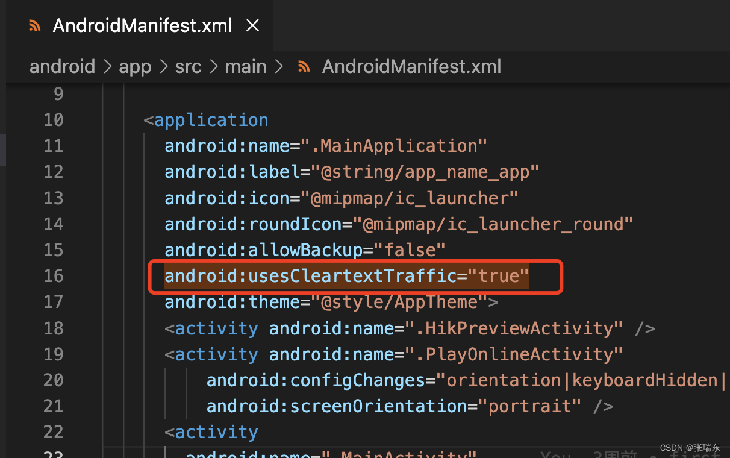Click line number 22 in the gutter
The image size is (730, 458).
click(54, 431)
